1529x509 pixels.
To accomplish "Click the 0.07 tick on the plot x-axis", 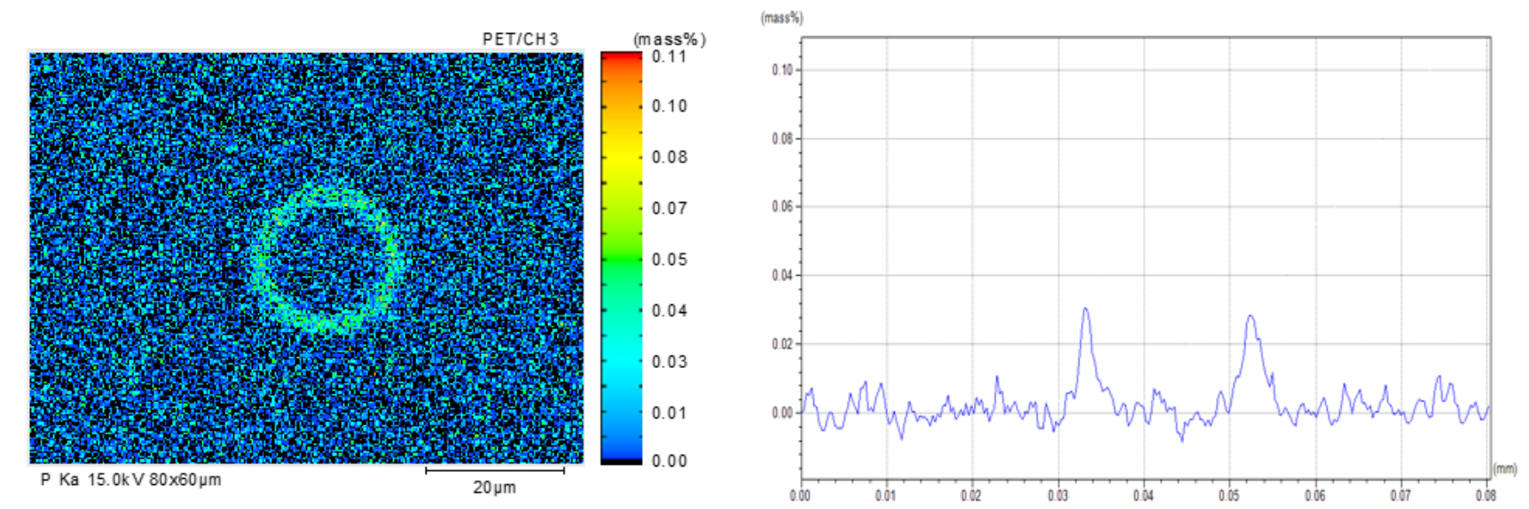I will (1400, 496).
